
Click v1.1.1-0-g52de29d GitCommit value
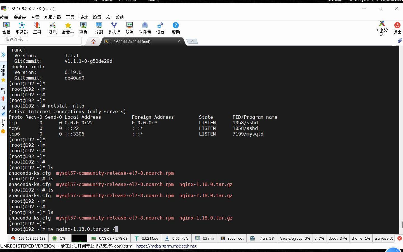[x=88, y=61]
